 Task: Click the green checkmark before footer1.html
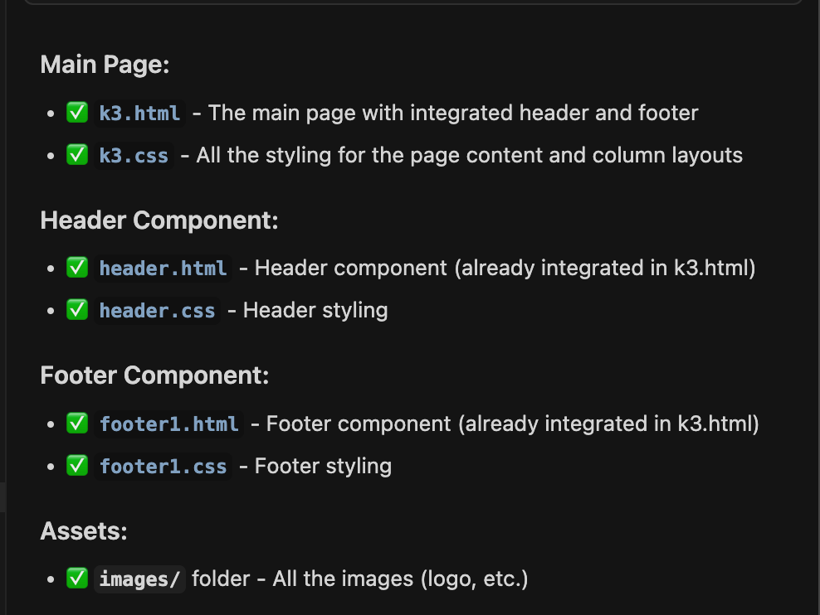pos(77,424)
